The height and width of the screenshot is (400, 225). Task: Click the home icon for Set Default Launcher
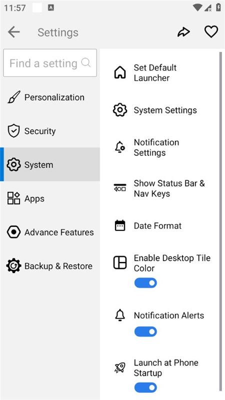pyautogui.click(x=119, y=72)
